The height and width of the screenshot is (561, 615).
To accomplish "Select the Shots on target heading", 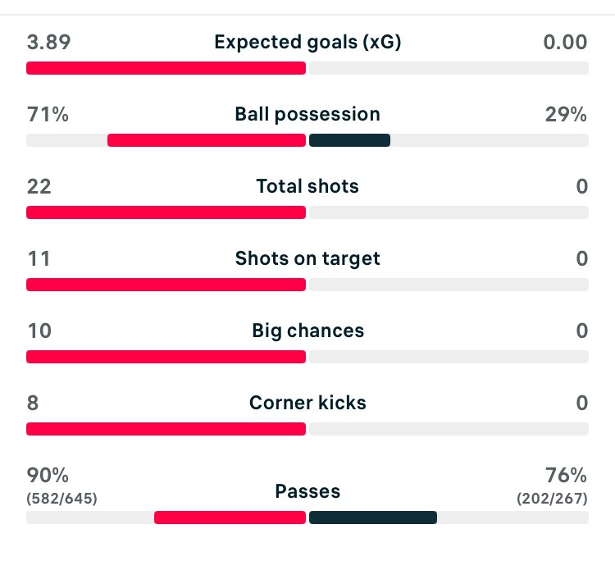I will (x=307, y=258).
